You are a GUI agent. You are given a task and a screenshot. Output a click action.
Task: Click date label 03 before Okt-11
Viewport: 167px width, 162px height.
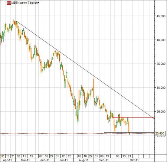(x=118, y=156)
